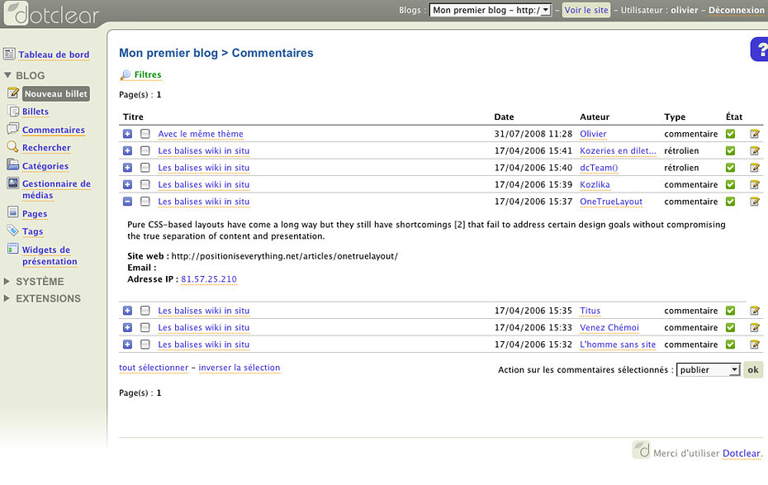Click the Rechercher magnifier icon in sidebar

12,147
